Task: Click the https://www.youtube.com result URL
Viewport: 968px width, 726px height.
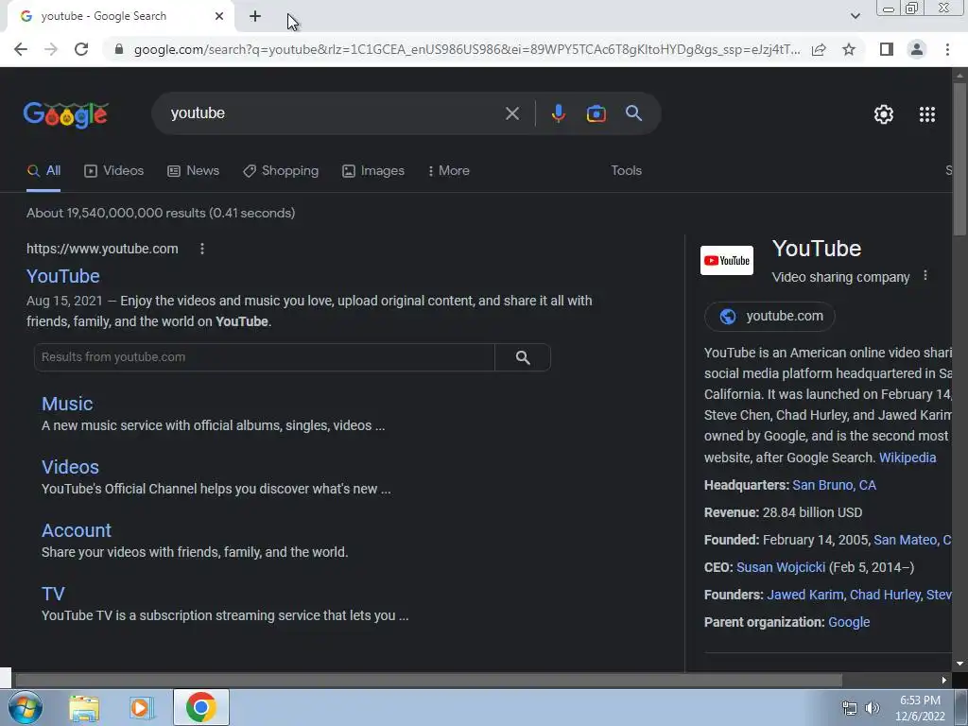Action: click(102, 249)
